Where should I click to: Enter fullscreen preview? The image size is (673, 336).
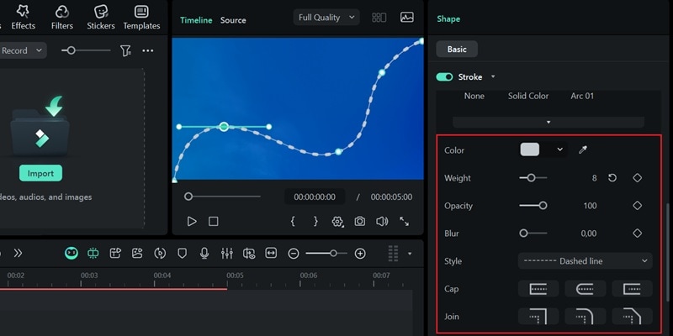pos(405,221)
